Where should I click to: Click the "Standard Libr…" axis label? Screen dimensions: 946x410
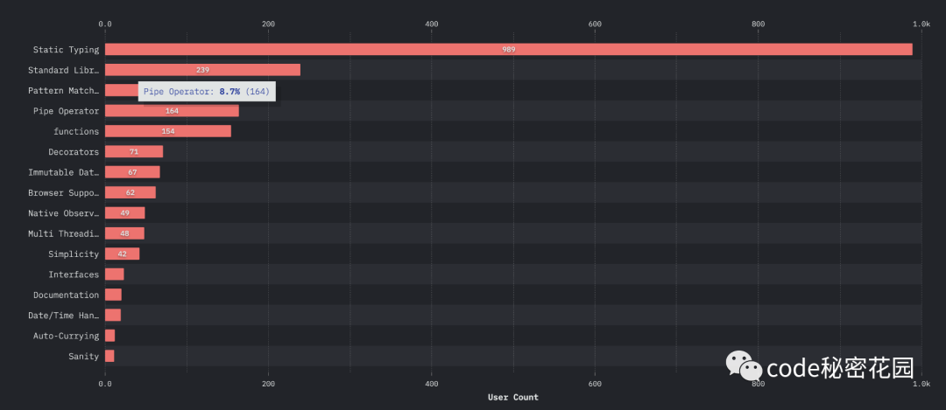point(63,71)
